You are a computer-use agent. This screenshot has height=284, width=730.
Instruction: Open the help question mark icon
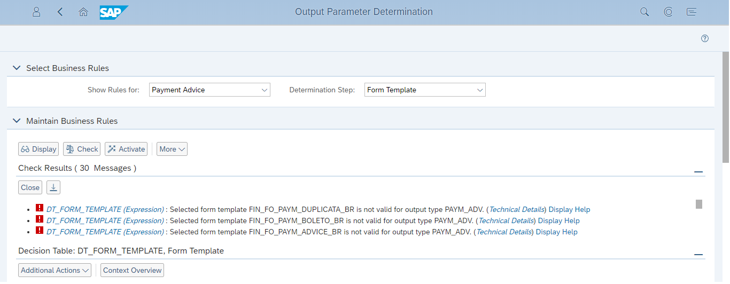[x=705, y=38]
